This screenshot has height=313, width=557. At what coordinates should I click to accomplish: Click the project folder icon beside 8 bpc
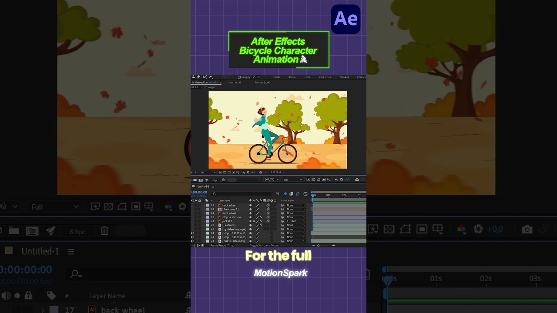[195, 180]
